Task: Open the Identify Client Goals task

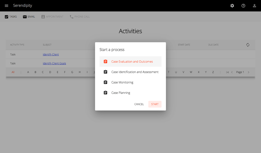Action: (x=54, y=63)
